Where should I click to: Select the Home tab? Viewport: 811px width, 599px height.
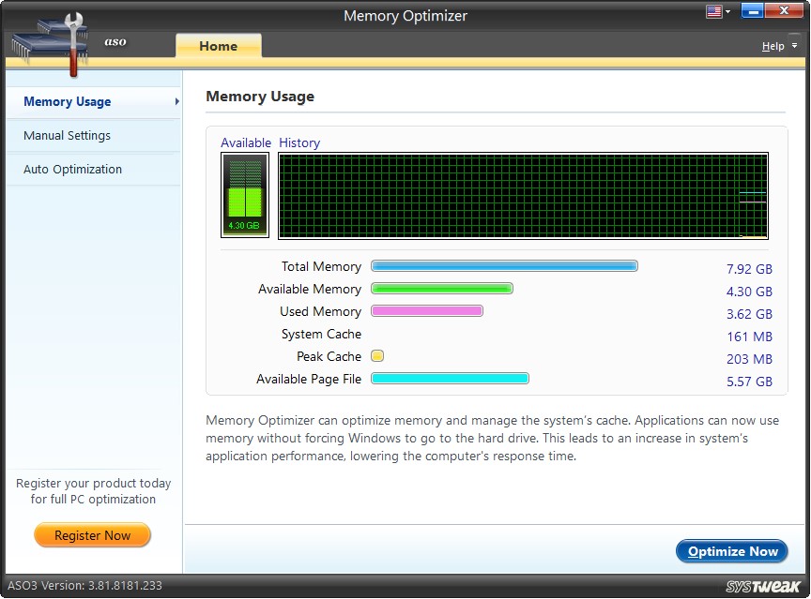pyautogui.click(x=218, y=45)
